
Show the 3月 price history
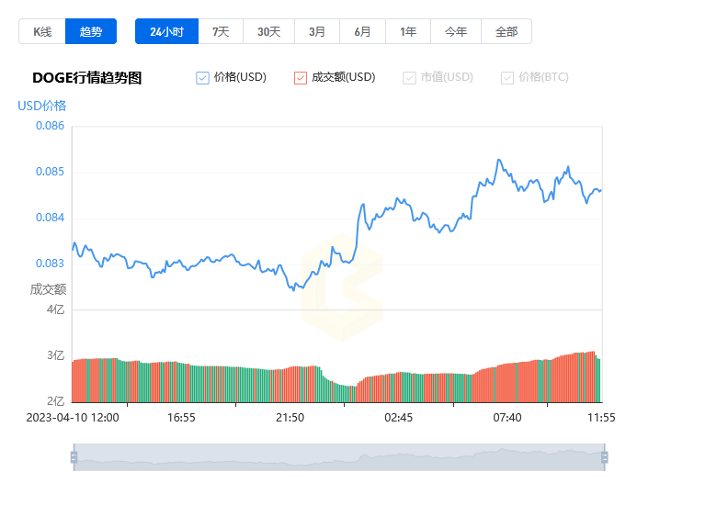[317, 31]
